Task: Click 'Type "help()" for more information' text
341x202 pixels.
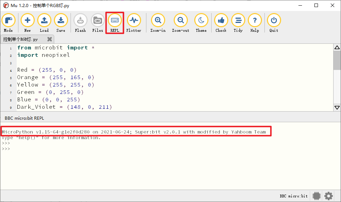Action: pos(51,138)
